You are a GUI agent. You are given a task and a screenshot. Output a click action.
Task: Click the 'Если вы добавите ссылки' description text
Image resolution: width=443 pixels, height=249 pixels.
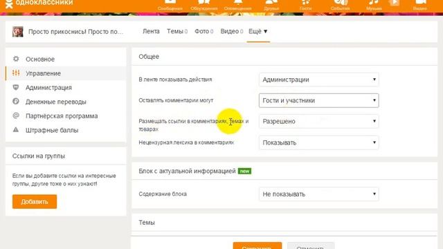[64, 180]
